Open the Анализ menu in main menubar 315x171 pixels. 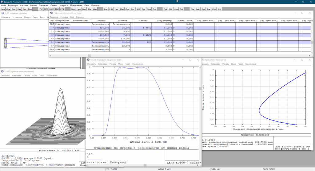34,6
